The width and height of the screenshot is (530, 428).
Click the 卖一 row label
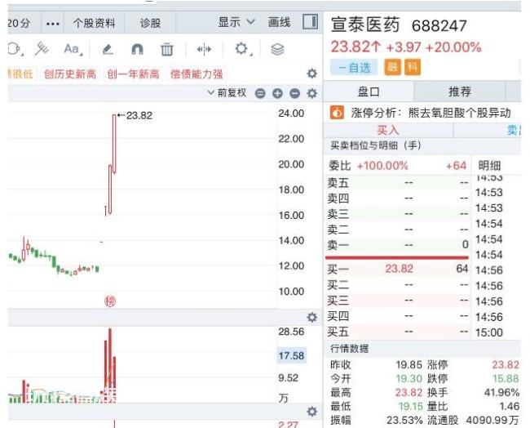click(x=338, y=245)
